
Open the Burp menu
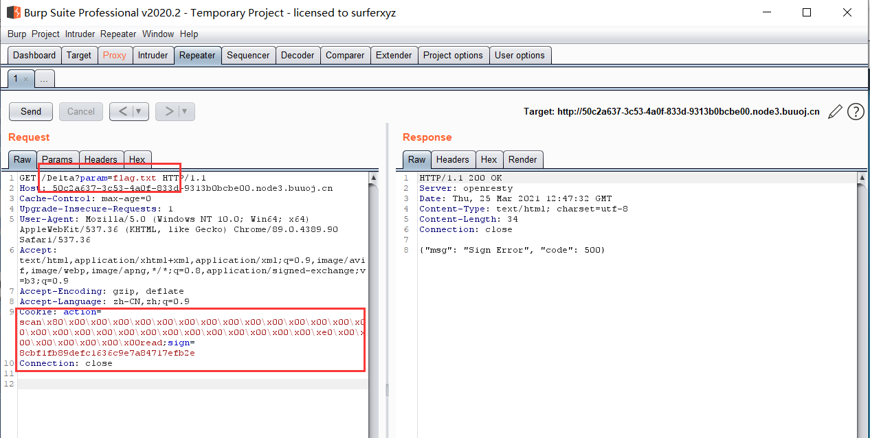pos(17,34)
